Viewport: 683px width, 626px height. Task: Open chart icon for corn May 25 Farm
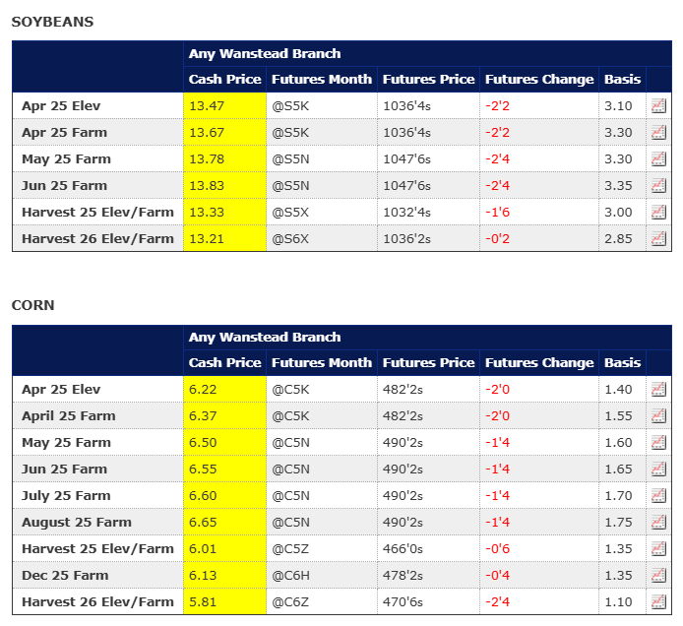[x=658, y=442]
